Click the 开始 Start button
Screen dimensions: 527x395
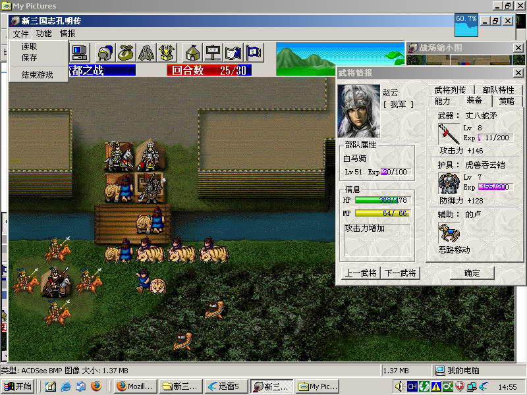click(18, 386)
